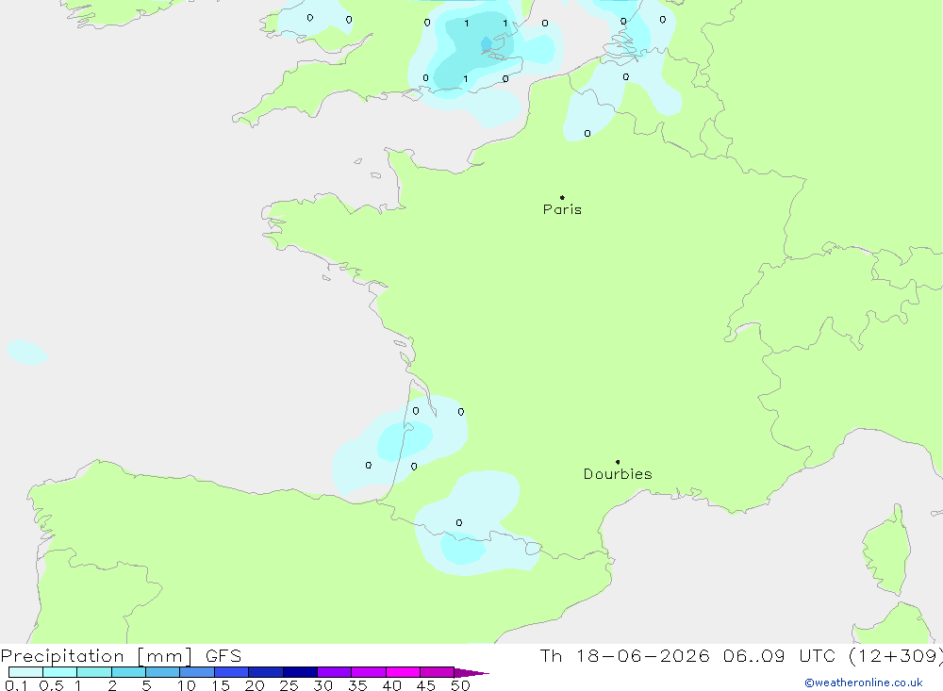Click the '(12+309)' forecast run text
This screenshot has width=943, height=691.
coord(896,656)
